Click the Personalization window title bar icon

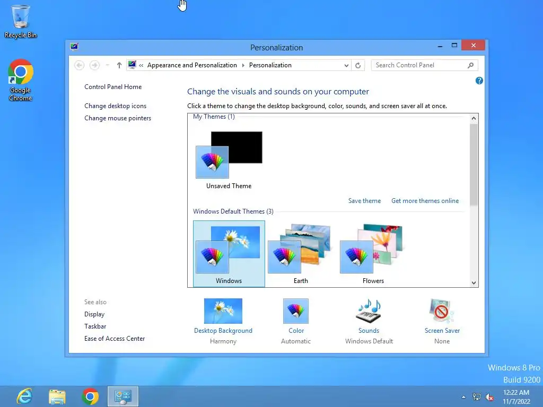(74, 47)
